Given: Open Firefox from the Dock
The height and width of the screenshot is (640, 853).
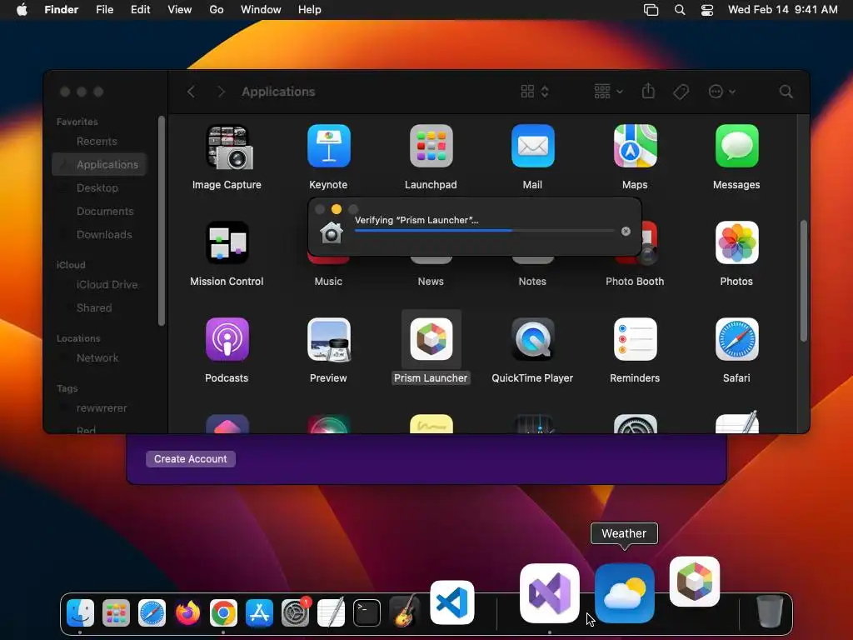Looking at the screenshot, I should coord(187,613).
